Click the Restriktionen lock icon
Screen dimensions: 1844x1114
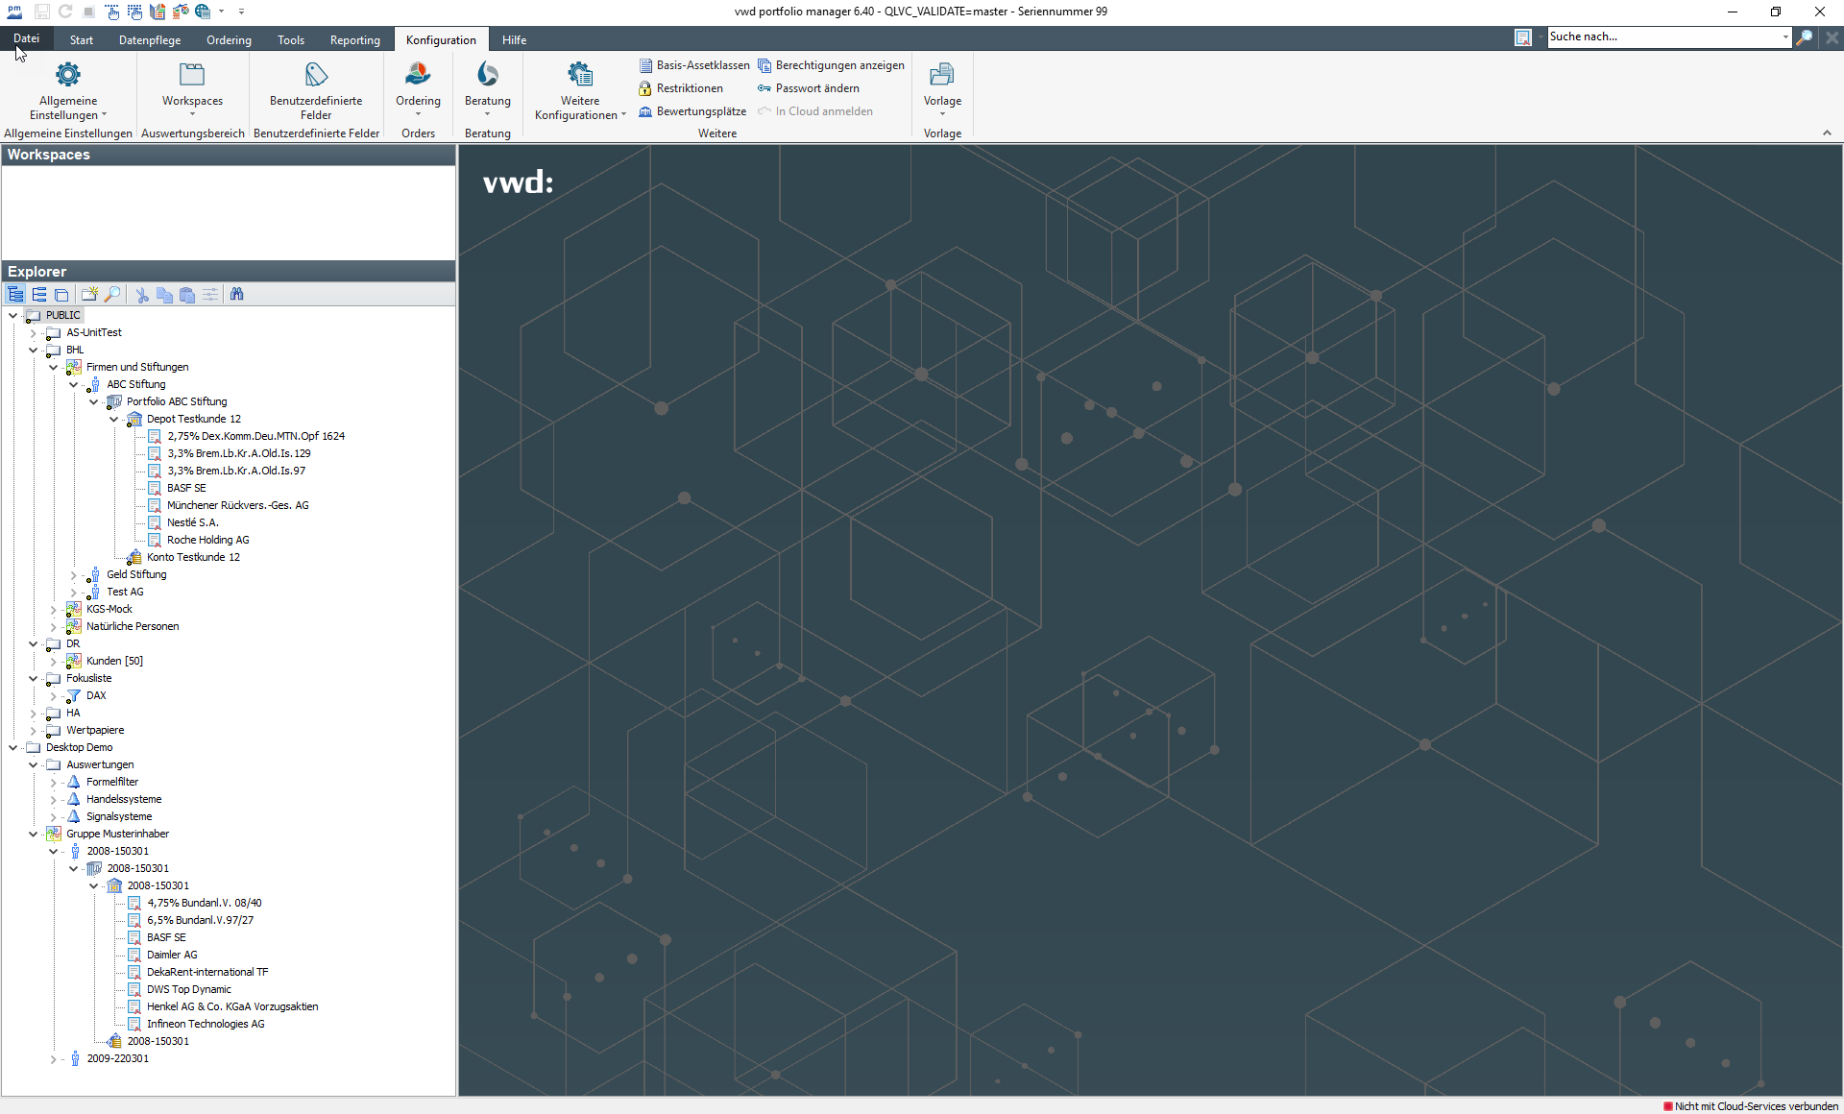click(645, 88)
